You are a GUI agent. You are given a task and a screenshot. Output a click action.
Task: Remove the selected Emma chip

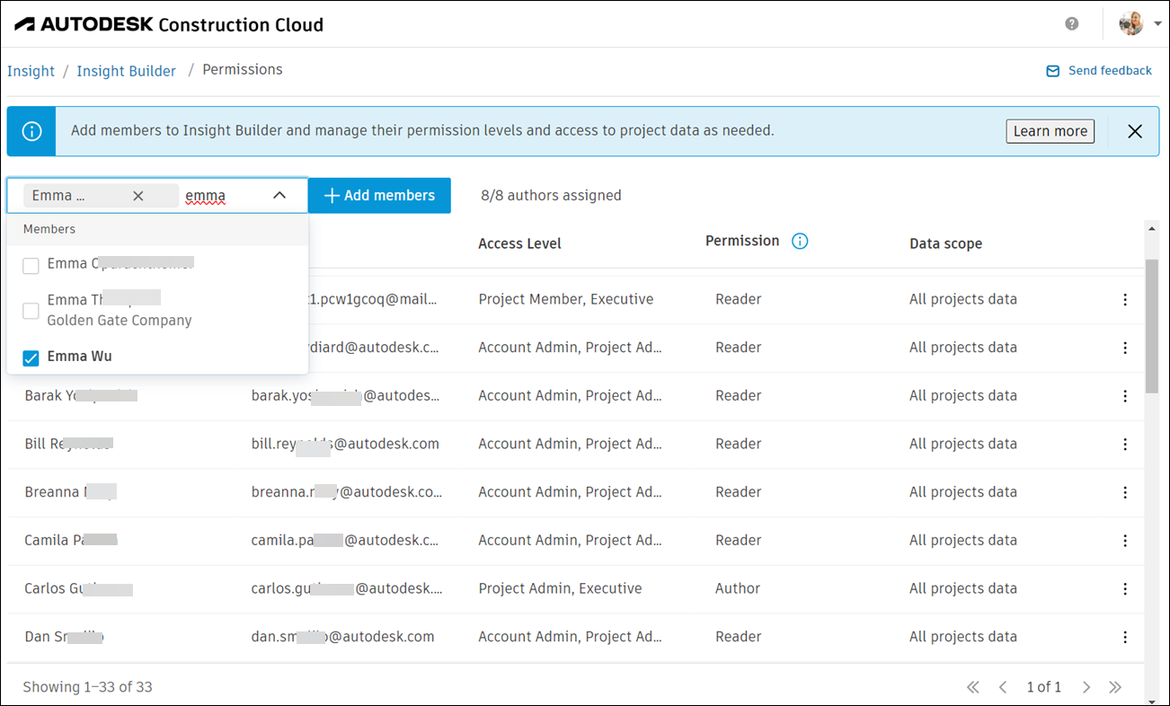tap(138, 196)
